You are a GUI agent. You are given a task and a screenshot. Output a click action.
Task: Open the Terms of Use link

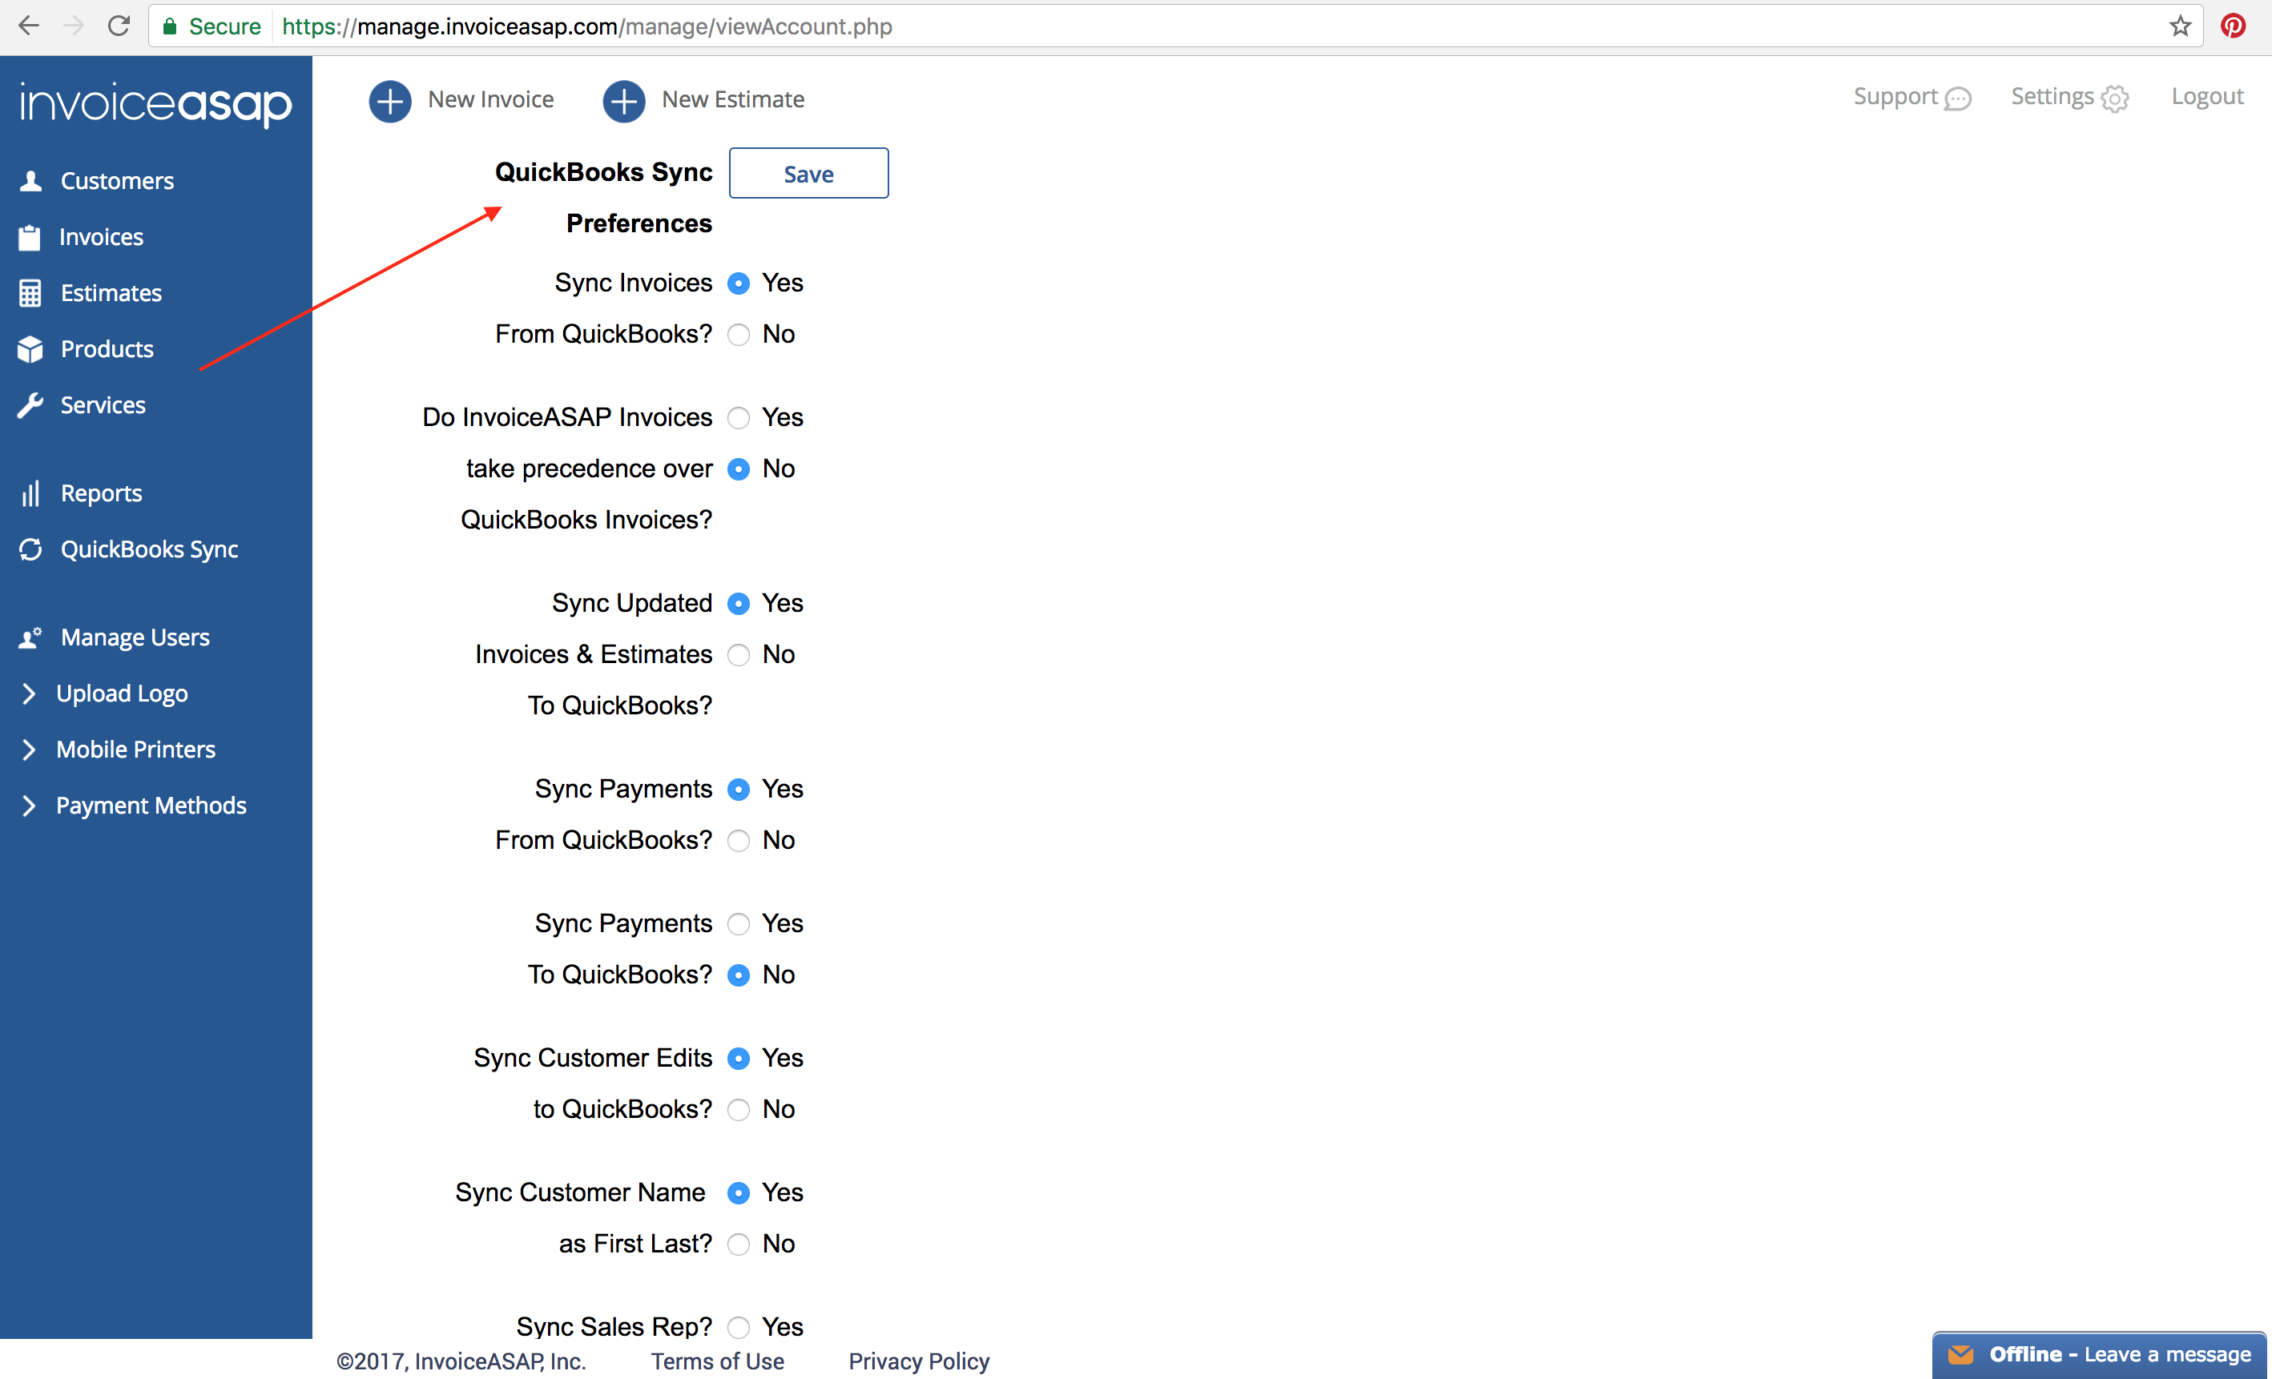(x=717, y=1361)
